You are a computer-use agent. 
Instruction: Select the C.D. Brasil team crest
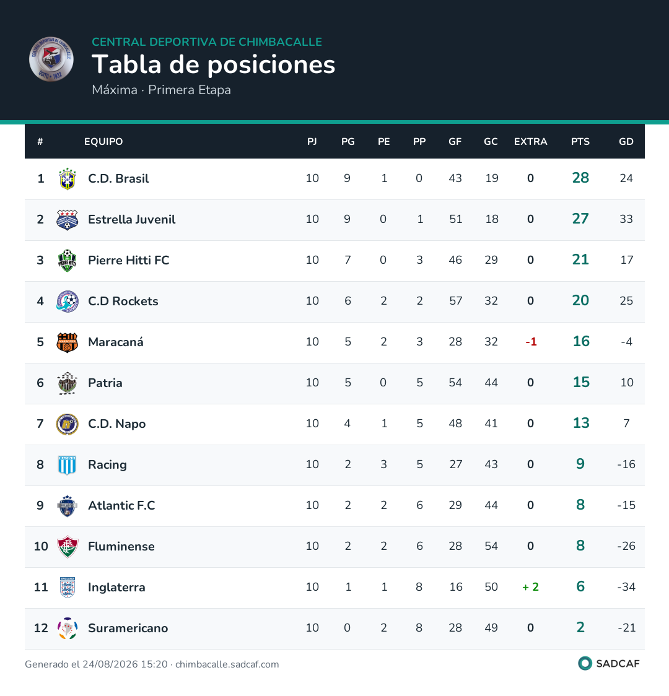[68, 178]
